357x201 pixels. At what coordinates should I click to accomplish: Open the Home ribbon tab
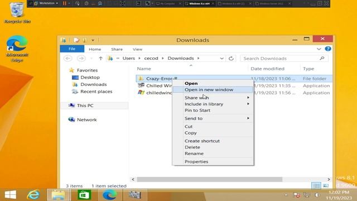click(95, 49)
